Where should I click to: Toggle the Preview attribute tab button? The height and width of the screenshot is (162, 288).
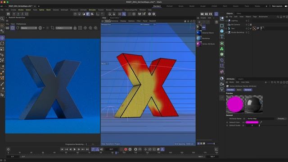230,90
